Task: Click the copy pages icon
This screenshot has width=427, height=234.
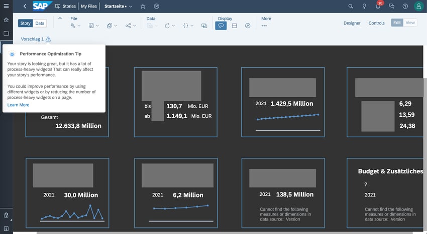Action: point(110,26)
